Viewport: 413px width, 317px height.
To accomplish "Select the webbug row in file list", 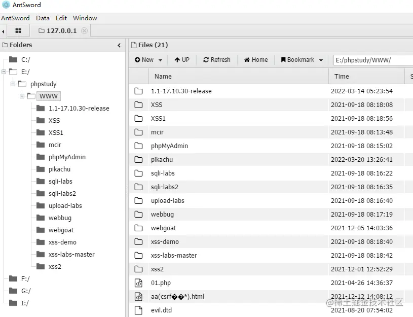I will tap(271, 215).
